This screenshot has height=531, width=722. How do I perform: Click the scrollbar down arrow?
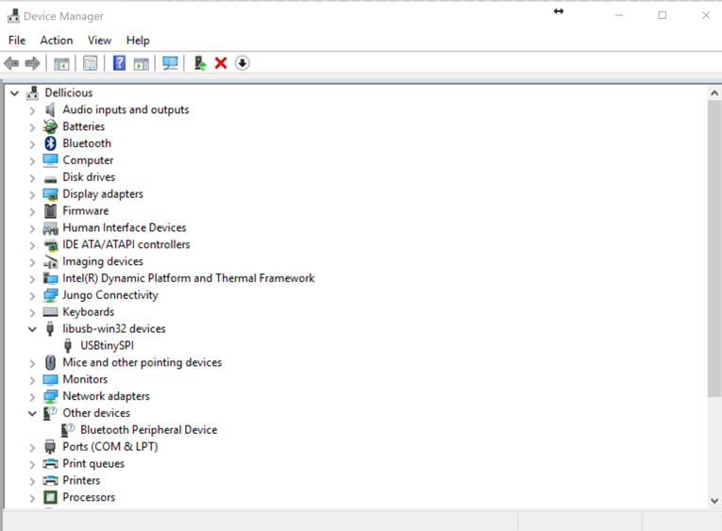point(714,501)
